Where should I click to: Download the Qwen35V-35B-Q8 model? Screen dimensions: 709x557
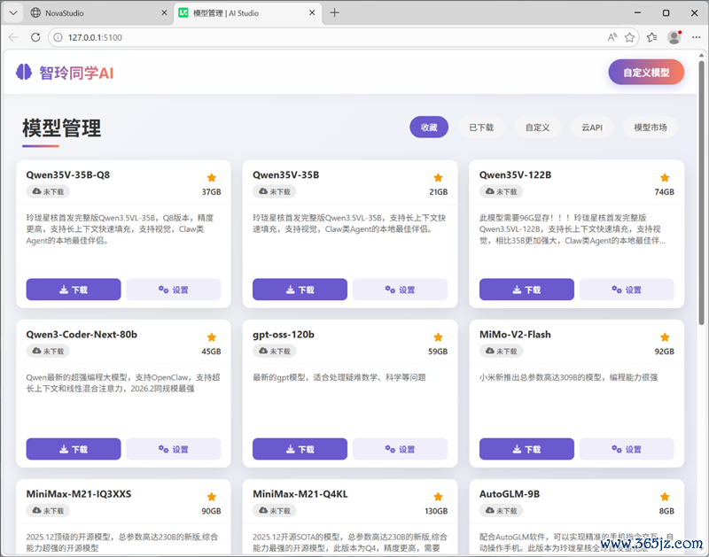tap(74, 290)
